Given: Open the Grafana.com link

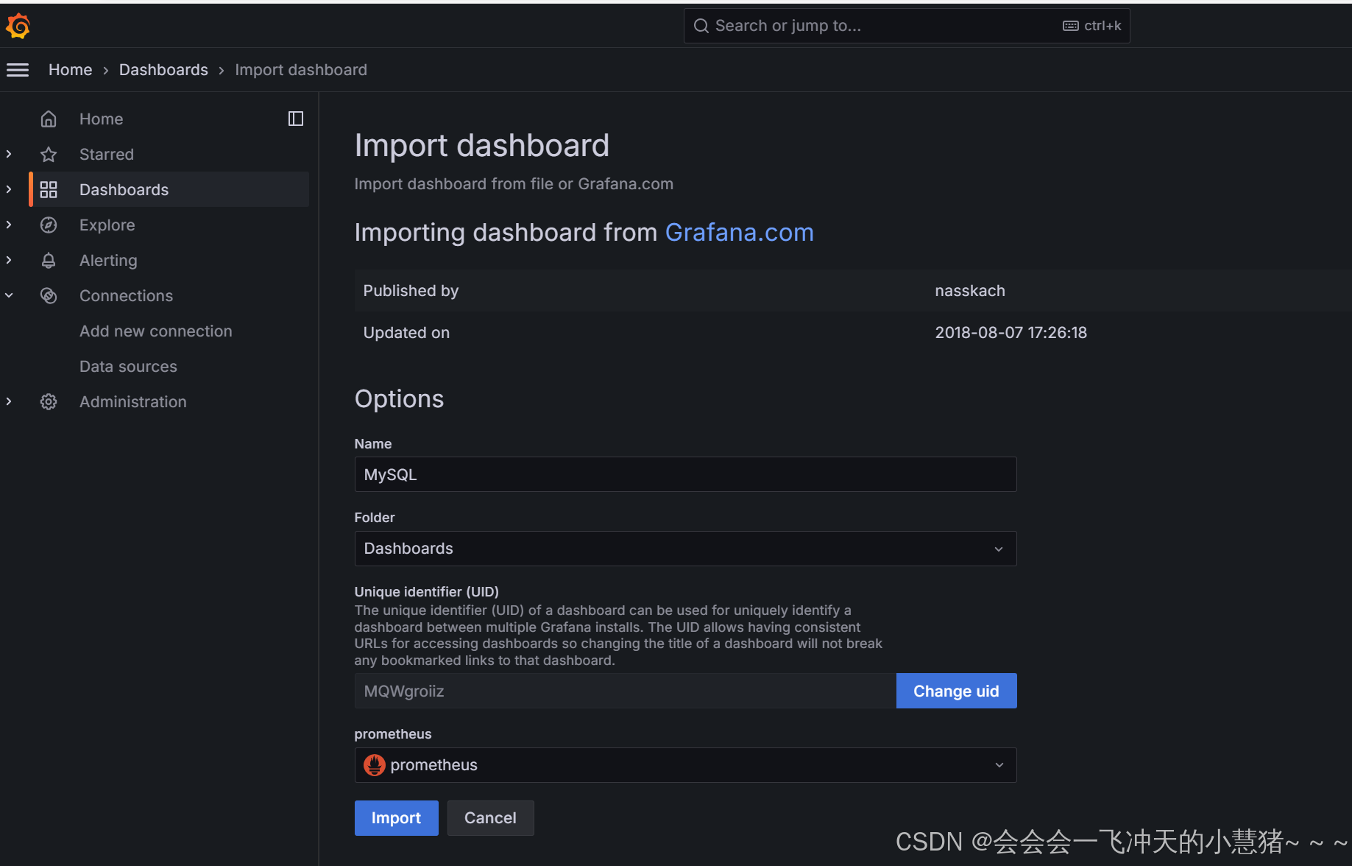Looking at the screenshot, I should pos(739,233).
